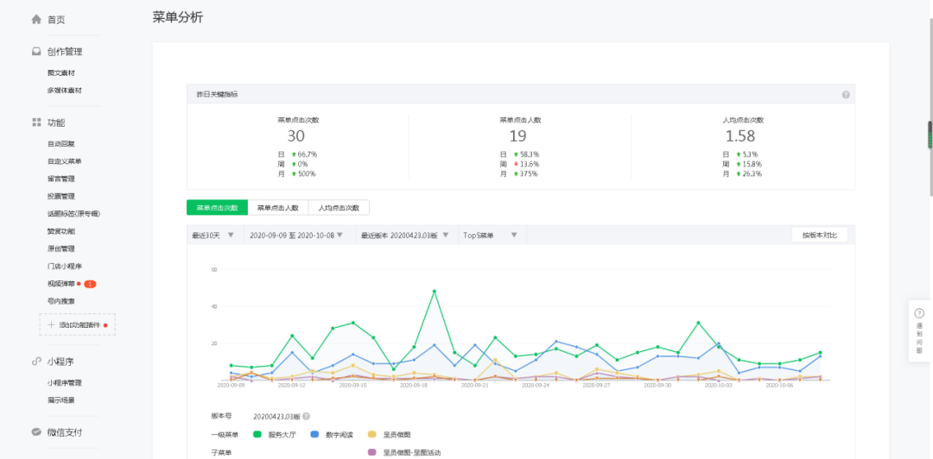Click the 2020-09-18 x-axis date label
The width and height of the screenshot is (933, 459).
(x=414, y=386)
